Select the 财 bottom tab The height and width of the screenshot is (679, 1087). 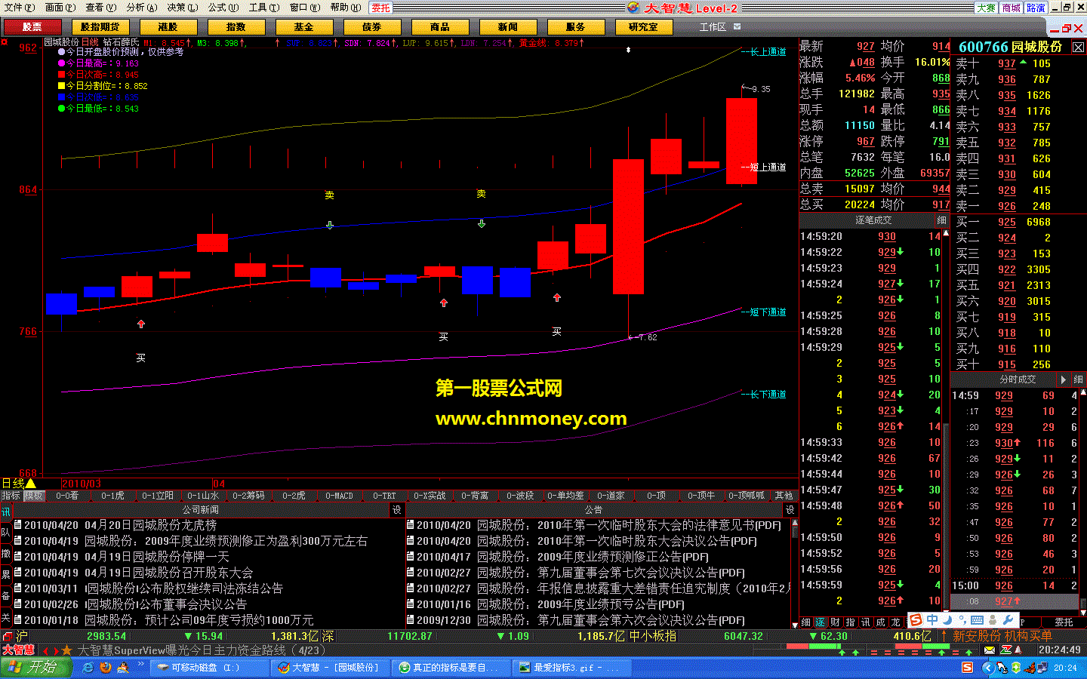(836, 622)
